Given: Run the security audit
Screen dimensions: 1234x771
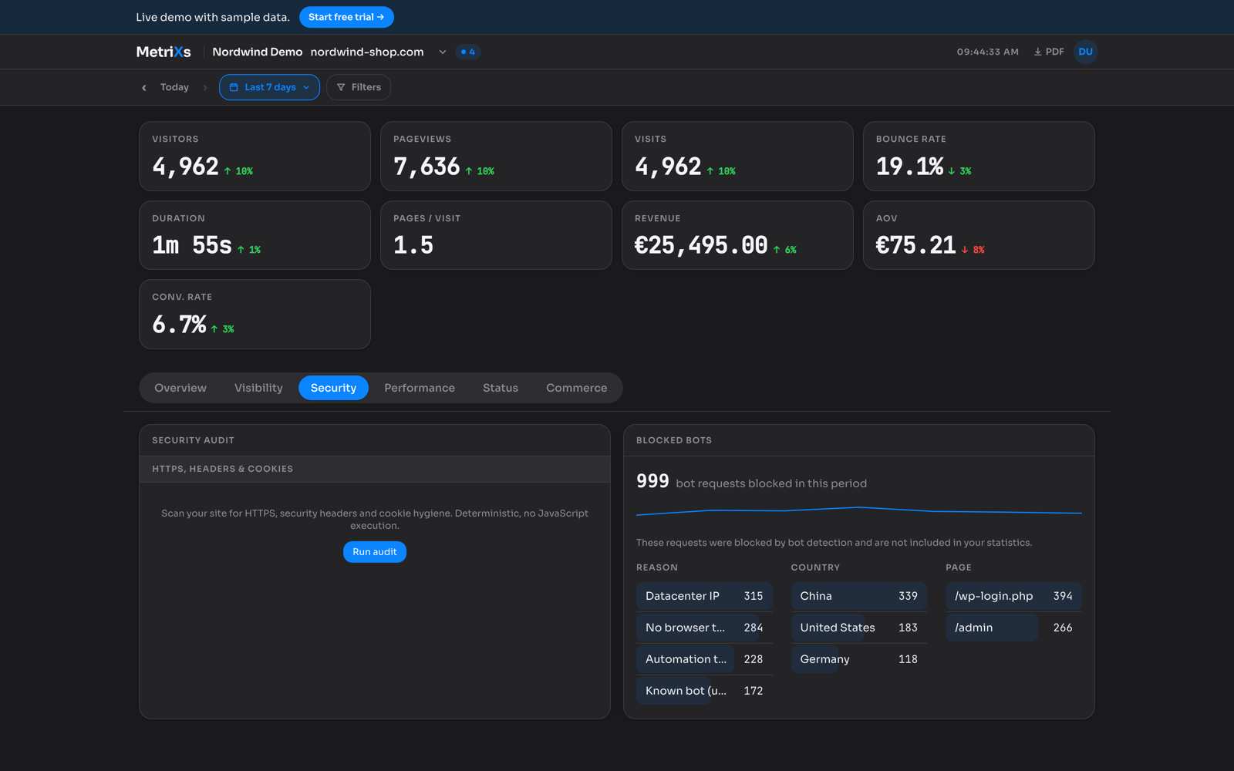Looking at the screenshot, I should (375, 552).
